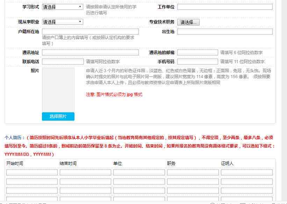
Task: Click the 结束时间 column header
Action: point(68,163)
